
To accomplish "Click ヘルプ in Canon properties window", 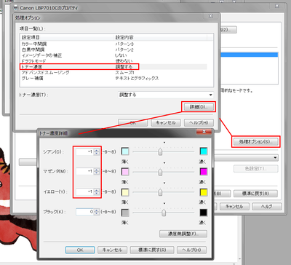I will coord(267,207).
